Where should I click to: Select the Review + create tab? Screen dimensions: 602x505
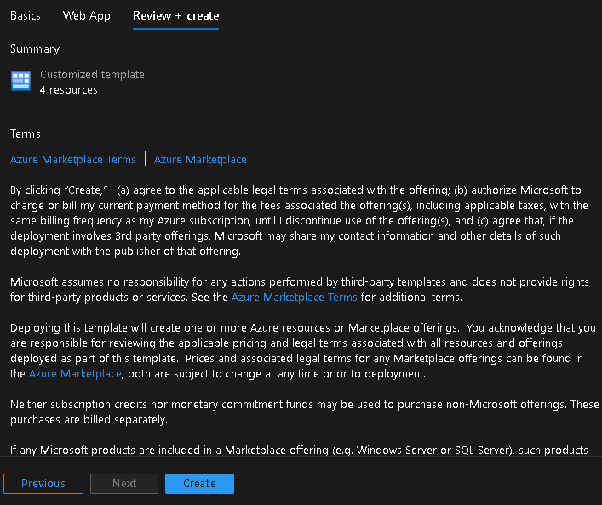point(175,15)
